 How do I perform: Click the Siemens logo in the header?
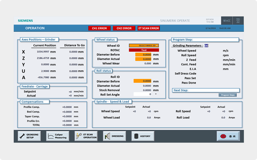pos(25,20)
